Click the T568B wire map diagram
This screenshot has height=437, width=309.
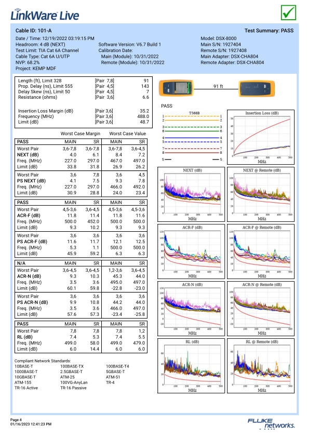coord(192,136)
